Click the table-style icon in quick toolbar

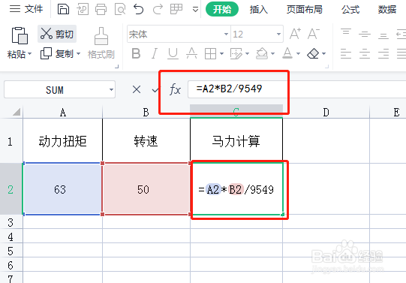click(176, 9)
